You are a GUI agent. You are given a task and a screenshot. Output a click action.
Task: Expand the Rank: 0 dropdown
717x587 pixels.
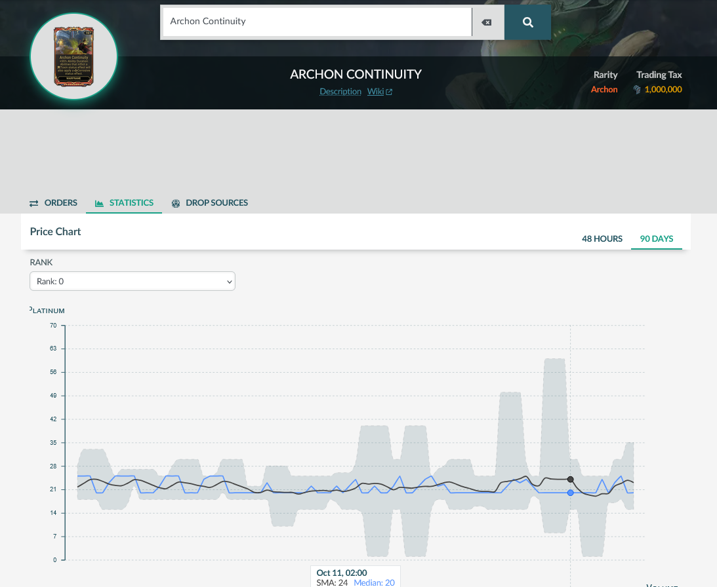click(x=133, y=282)
